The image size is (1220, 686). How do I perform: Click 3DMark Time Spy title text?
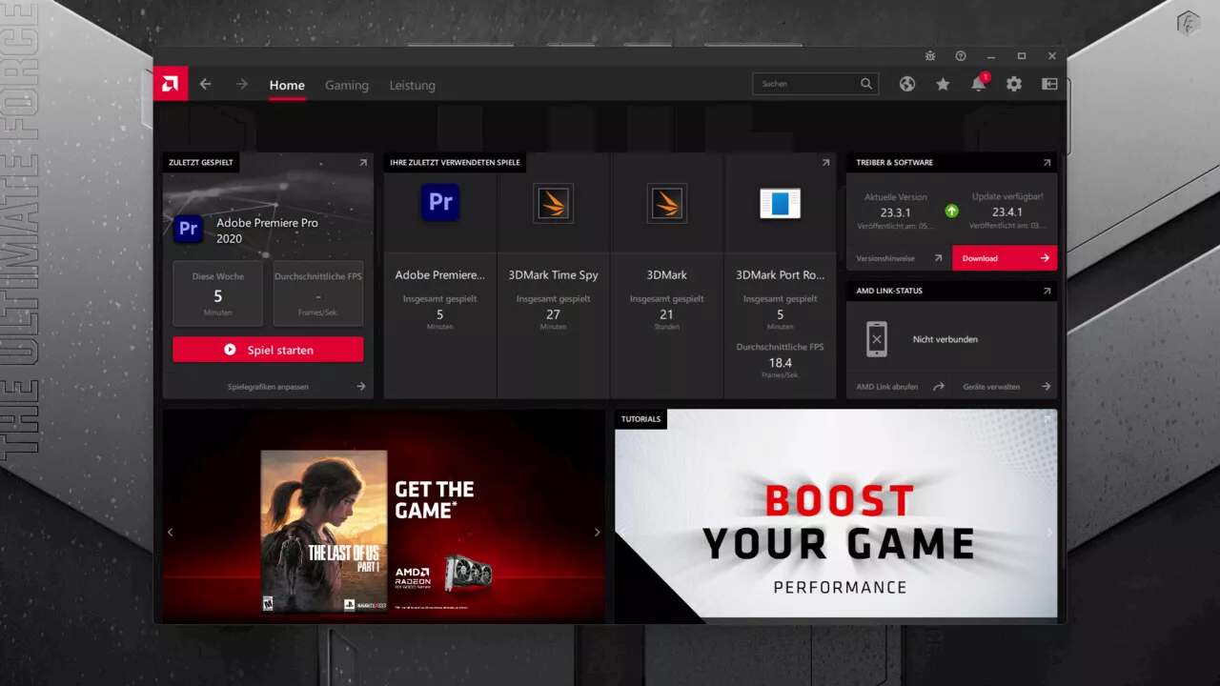(553, 274)
